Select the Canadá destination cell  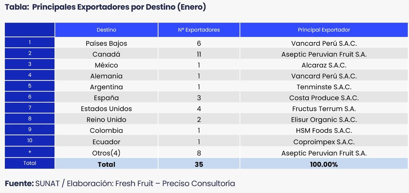pos(106,54)
